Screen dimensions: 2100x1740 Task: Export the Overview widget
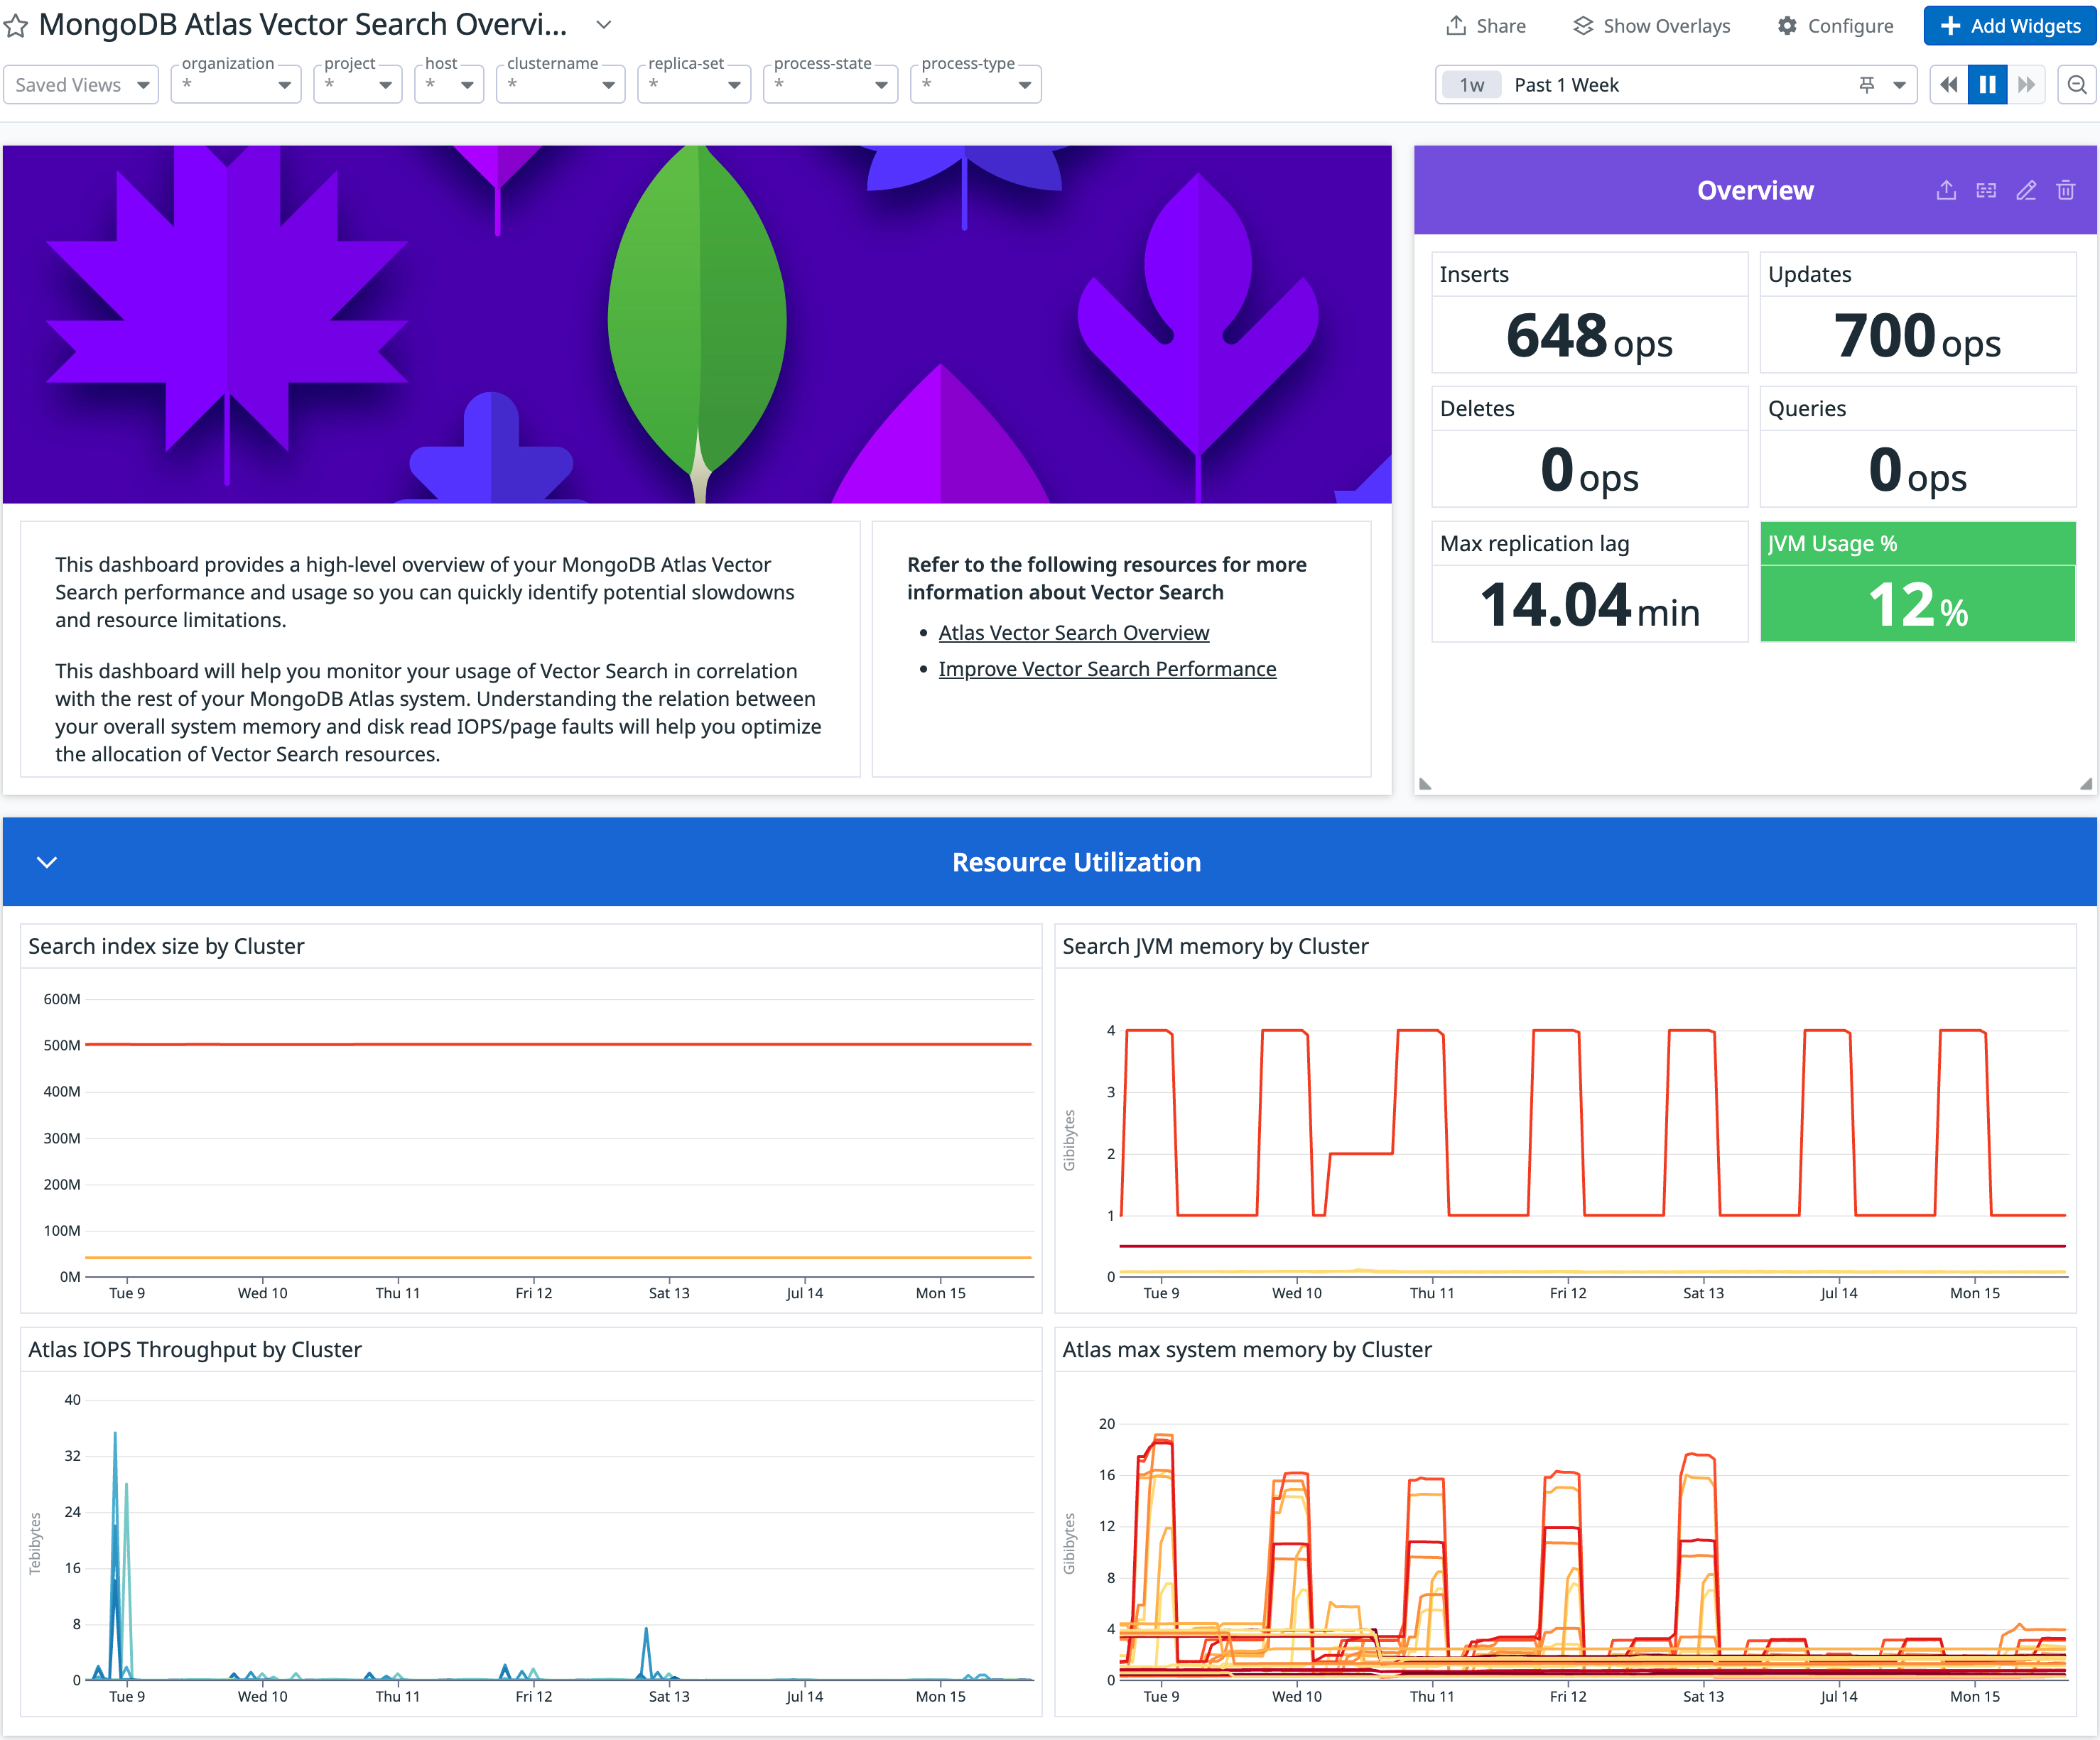pos(1947,190)
